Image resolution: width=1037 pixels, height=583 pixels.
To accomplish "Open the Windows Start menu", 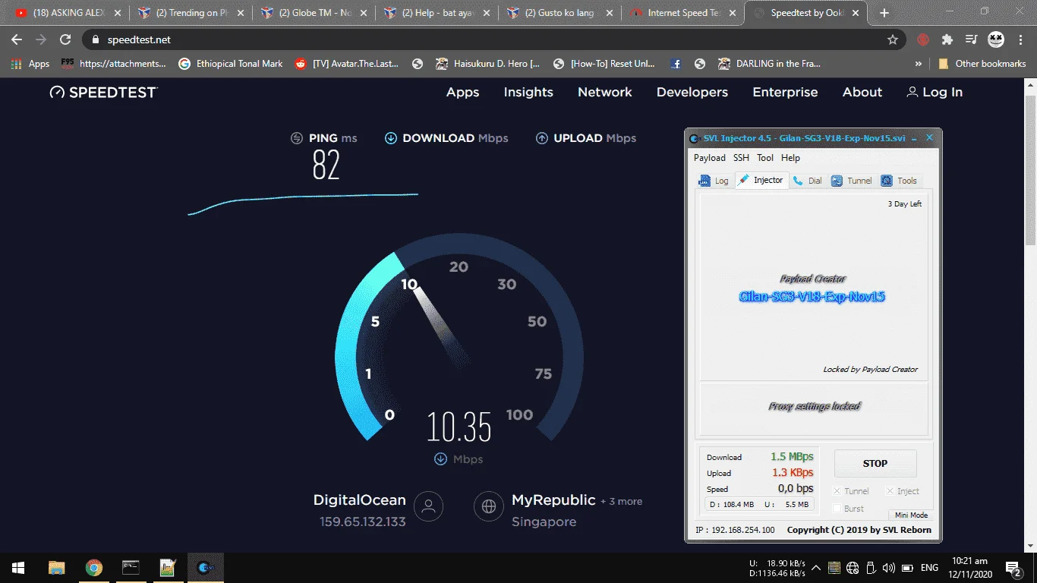I will click(x=17, y=568).
